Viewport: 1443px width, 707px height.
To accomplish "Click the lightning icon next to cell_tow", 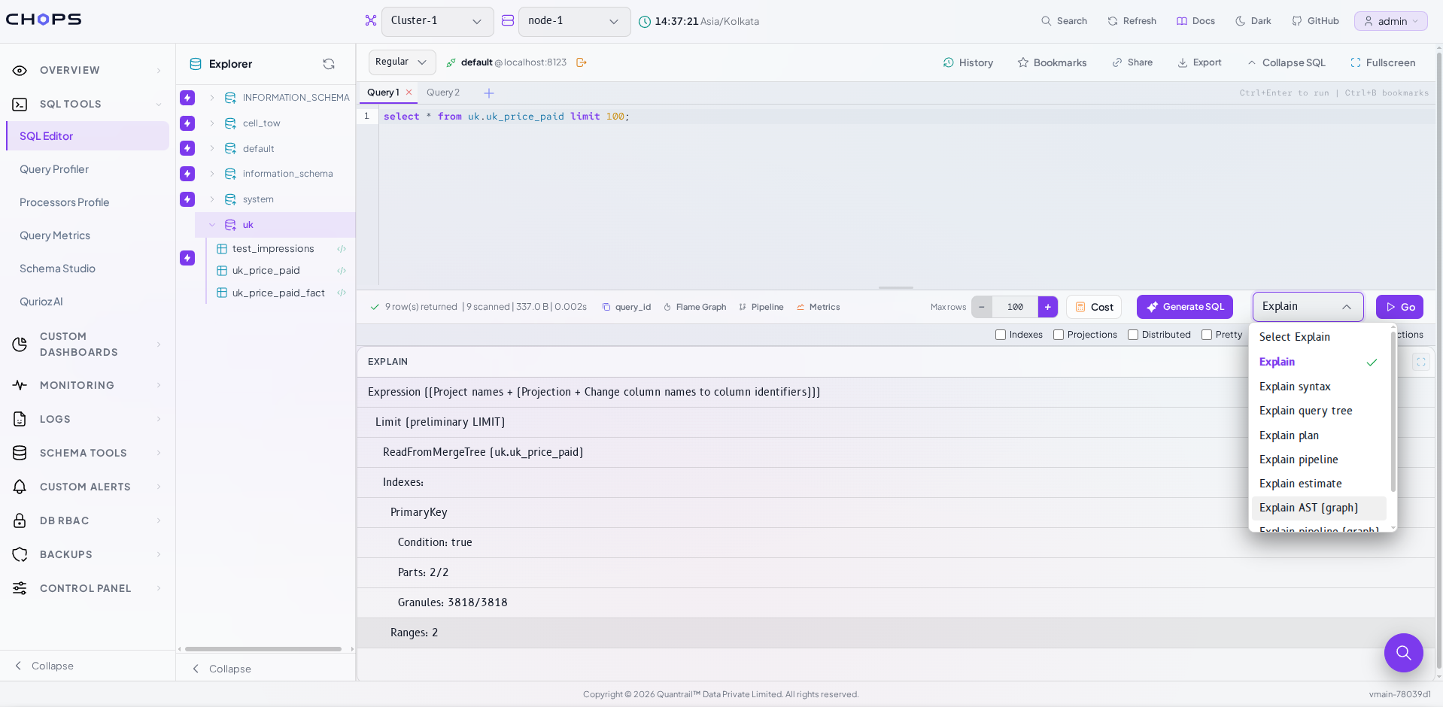I will (187, 123).
